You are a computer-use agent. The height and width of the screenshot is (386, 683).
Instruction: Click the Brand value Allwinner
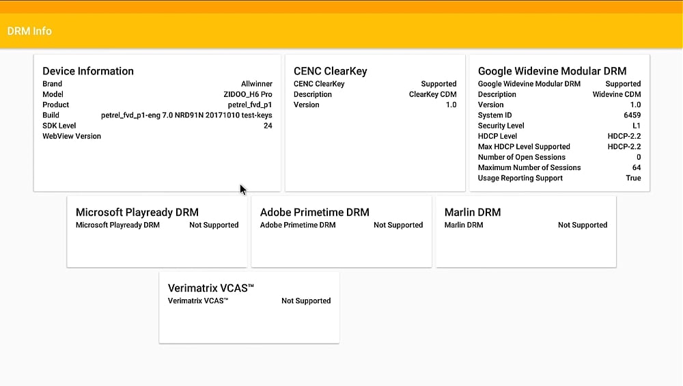[257, 83]
